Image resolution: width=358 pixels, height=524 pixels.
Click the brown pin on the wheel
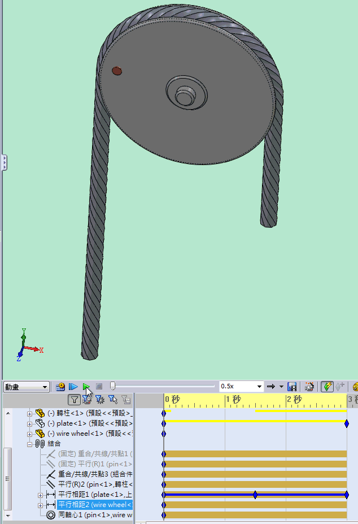coord(116,71)
